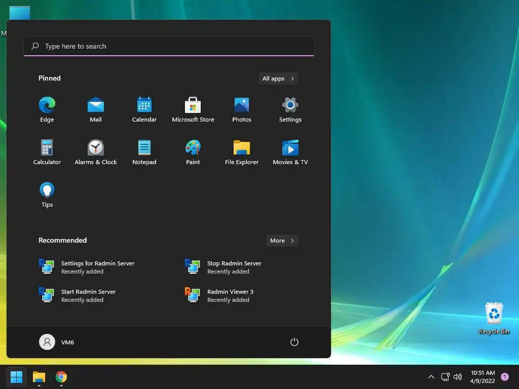Open Microsoft Store from pinned apps

193,110
